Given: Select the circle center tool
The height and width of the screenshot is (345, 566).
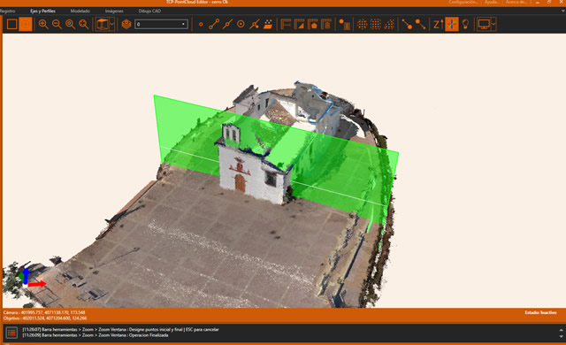Looking at the screenshot, I should point(241,24).
